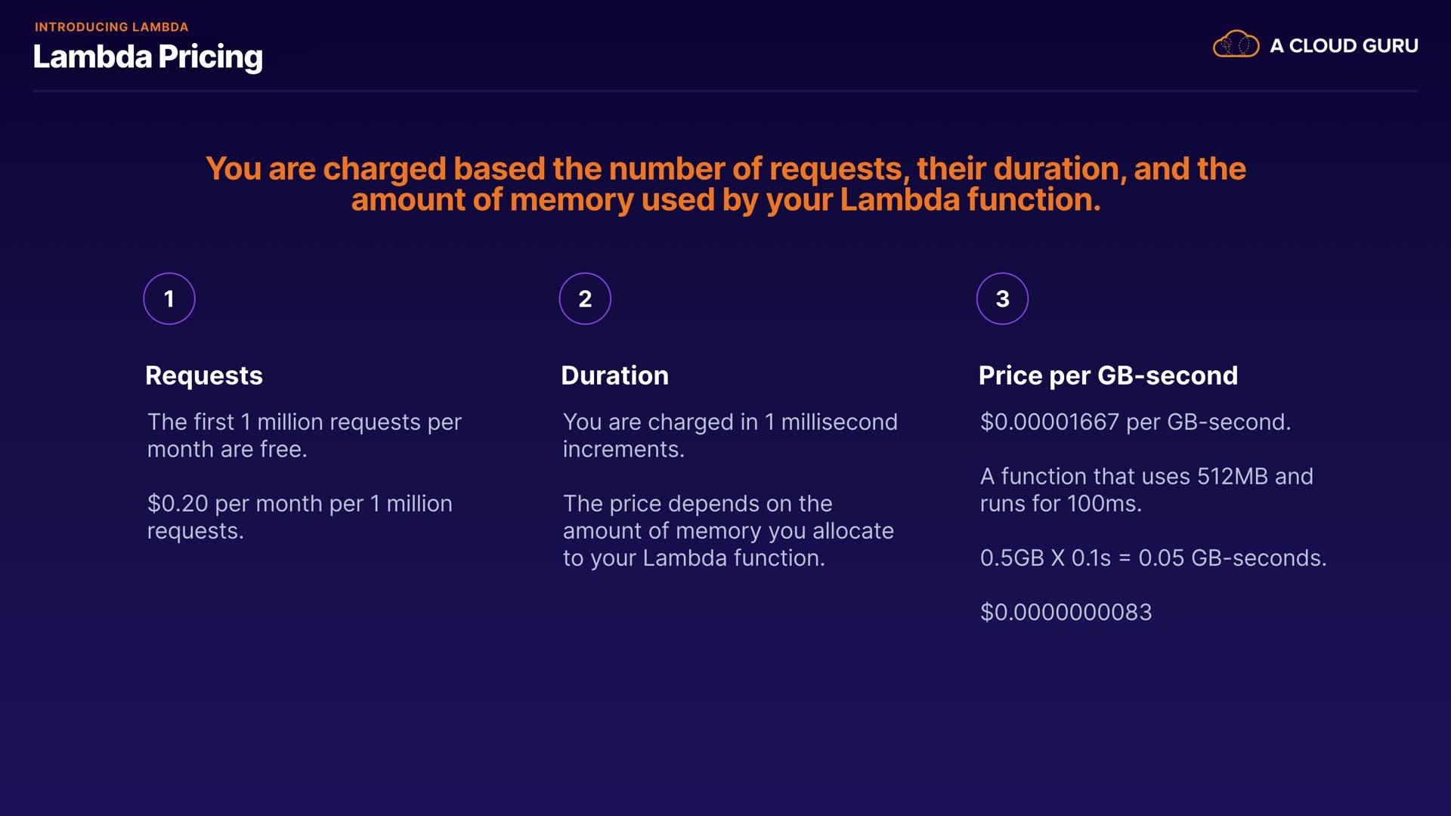Click the "512MB and runs for 100ms" text

1146,490
